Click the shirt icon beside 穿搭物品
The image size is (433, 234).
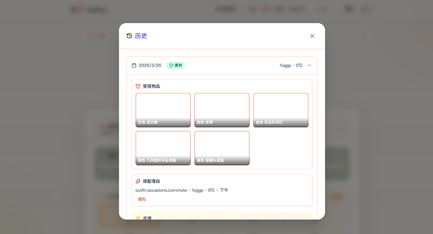tap(138, 86)
